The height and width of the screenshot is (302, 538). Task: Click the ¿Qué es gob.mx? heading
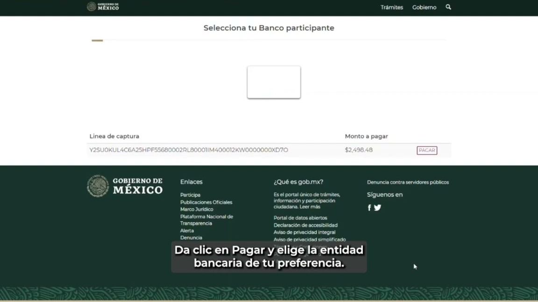298,182
